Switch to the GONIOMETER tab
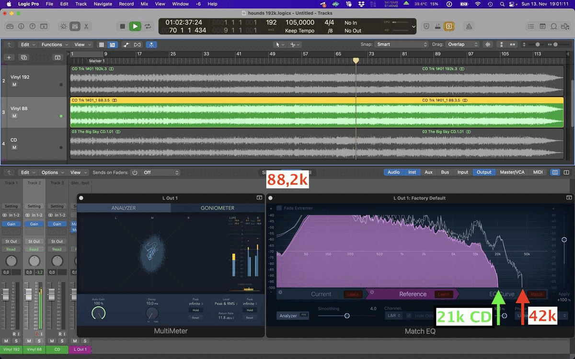 pyautogui.click(x=218, y=208)
